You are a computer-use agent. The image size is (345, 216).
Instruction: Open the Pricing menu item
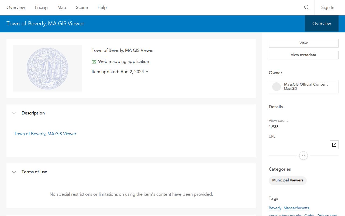(x=41, y=8)
